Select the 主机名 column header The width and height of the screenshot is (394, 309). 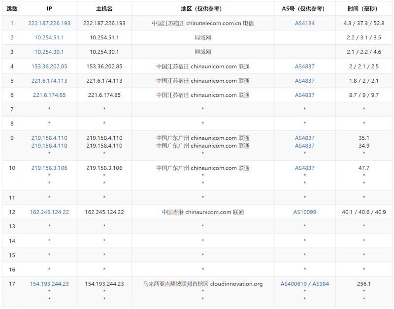104,9
